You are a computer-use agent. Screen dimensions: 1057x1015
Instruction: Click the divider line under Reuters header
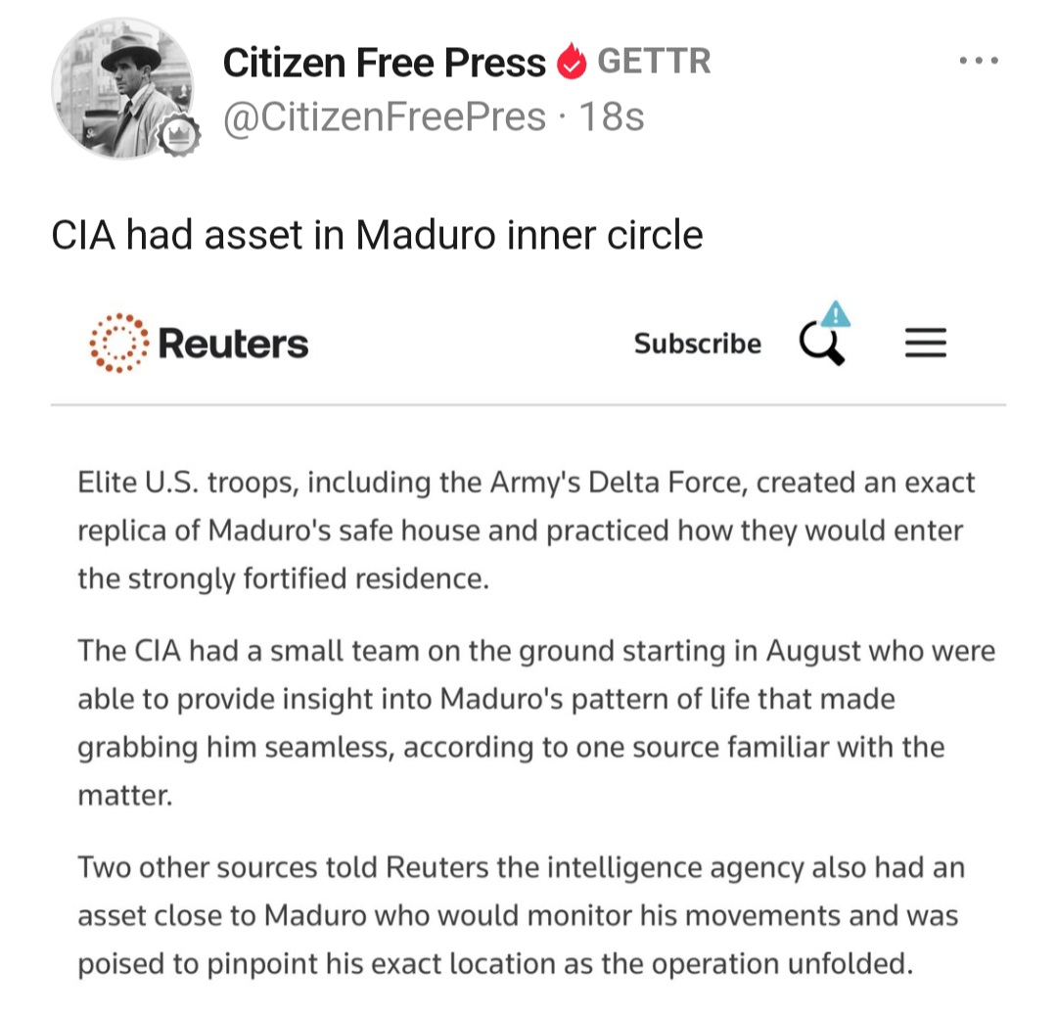point(528,404)
